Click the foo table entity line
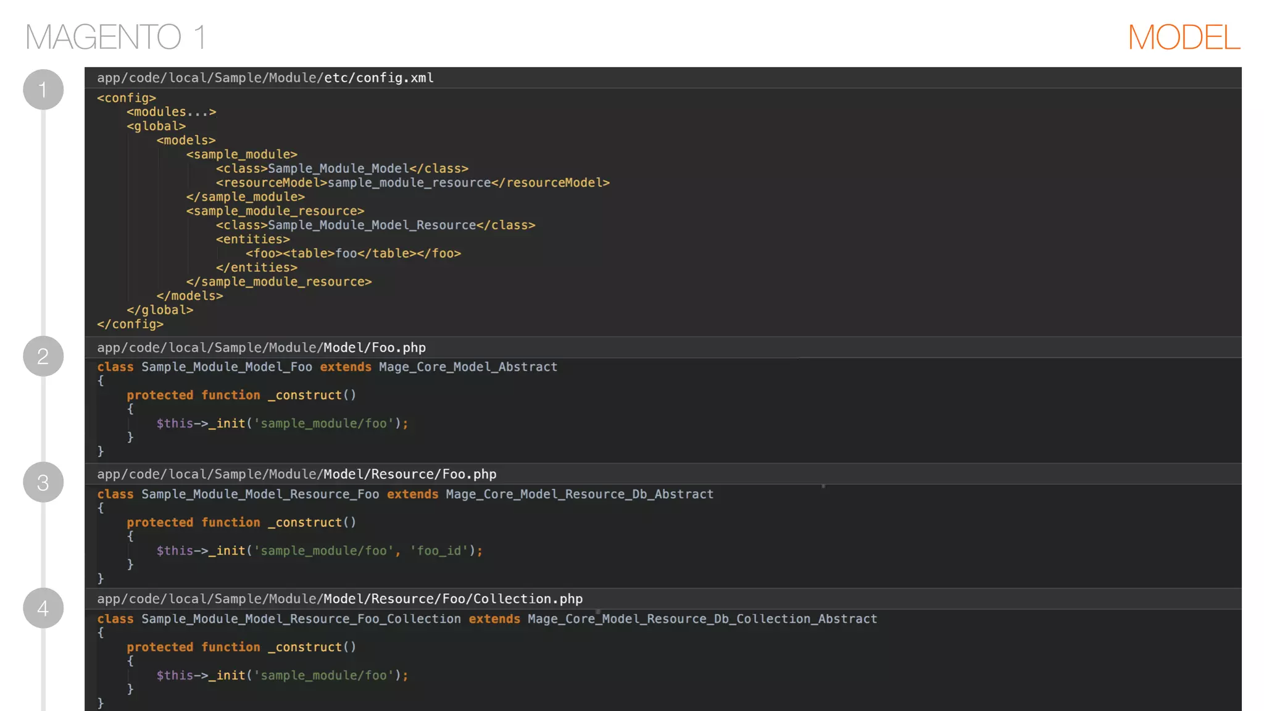 [x=353, y=254]
